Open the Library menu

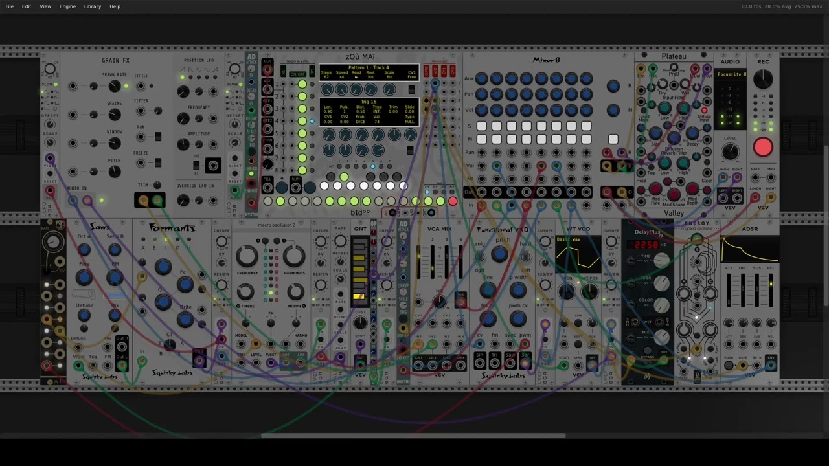pyautogui.click(x=93, y=6)
